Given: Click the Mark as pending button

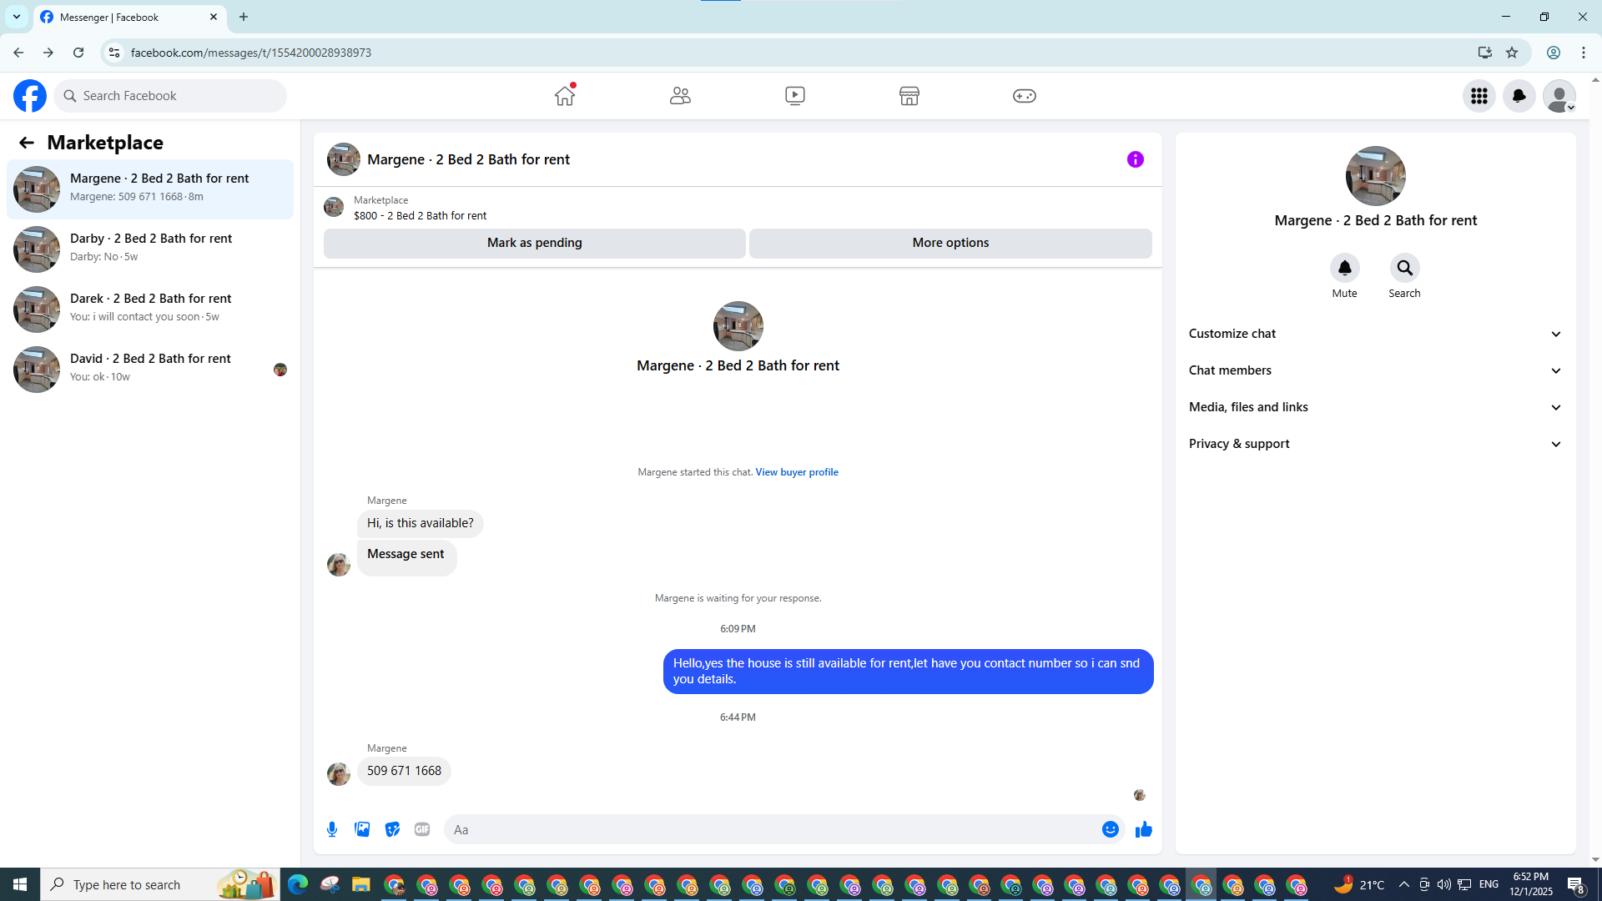Looking at the screenshot, I should [x=535, y=243].
